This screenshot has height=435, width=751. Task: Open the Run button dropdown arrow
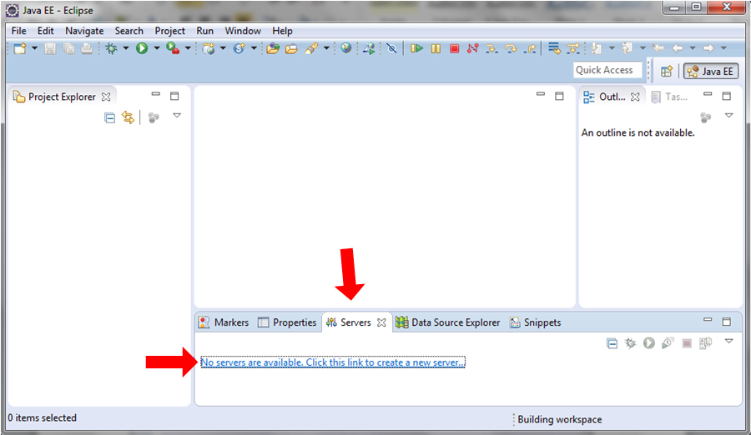(x=156, y=48)
